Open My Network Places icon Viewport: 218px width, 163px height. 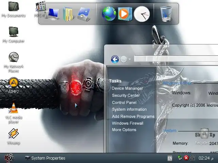point(14,62)
